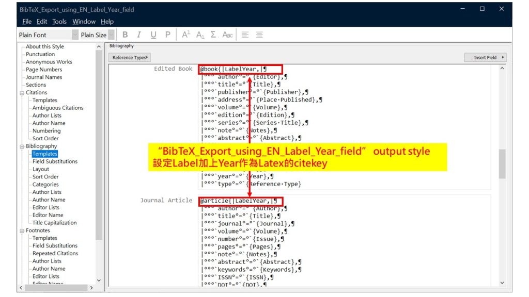Select Ambiguous Citations item
This screenshot has width=529, height=297.
pyautogui.click(x=58, y=108)
